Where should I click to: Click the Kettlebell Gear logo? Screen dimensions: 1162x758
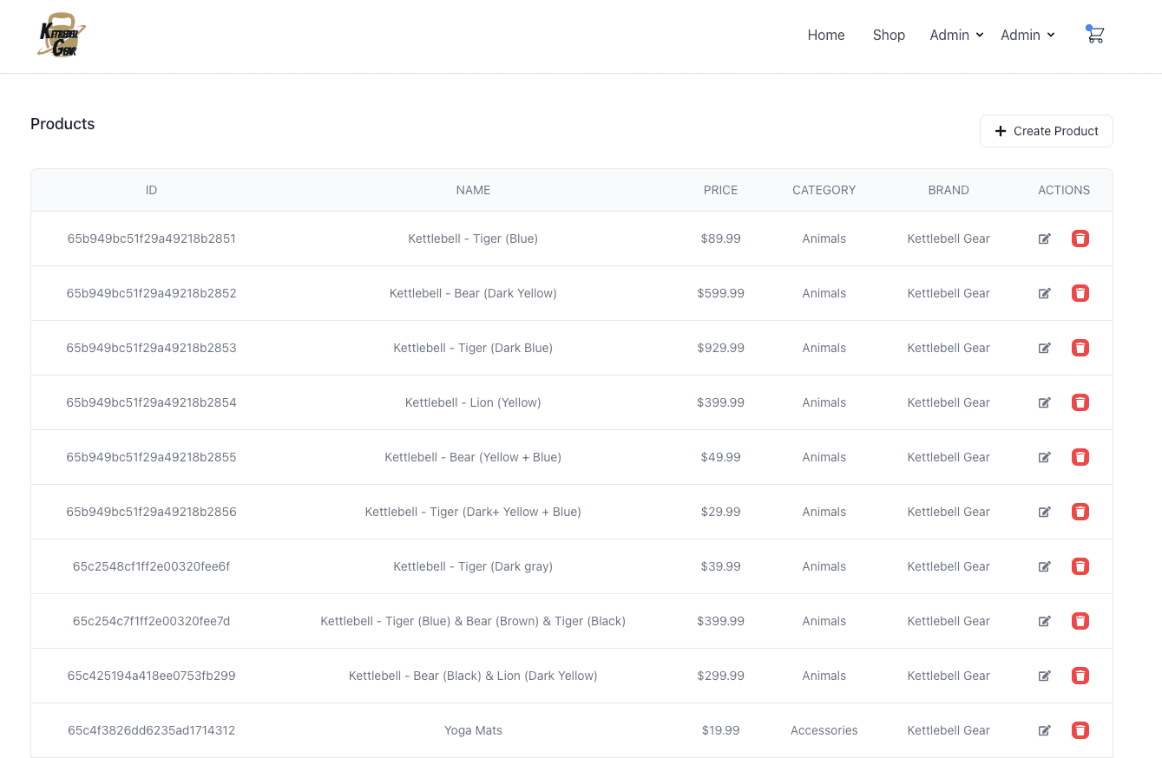click(x=60, y=35)
